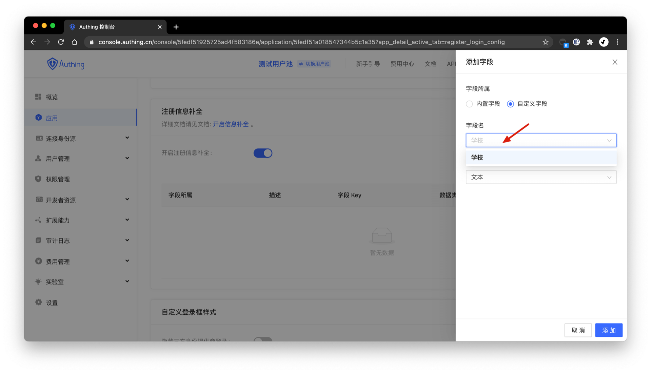Select the 内置字段 radio button
Viewport: 651px width, 373px height.
(x=469, y=104)
